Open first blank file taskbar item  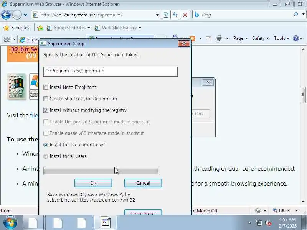coord(33,223)
